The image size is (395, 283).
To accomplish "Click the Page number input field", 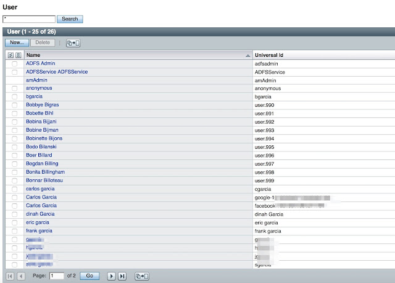I will [57, 276].
